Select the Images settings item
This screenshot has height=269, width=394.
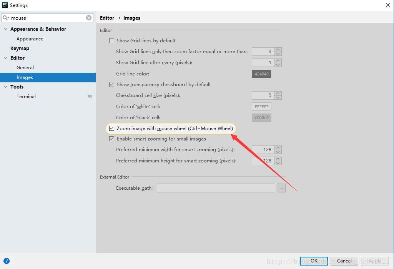(x=48, y=77)
